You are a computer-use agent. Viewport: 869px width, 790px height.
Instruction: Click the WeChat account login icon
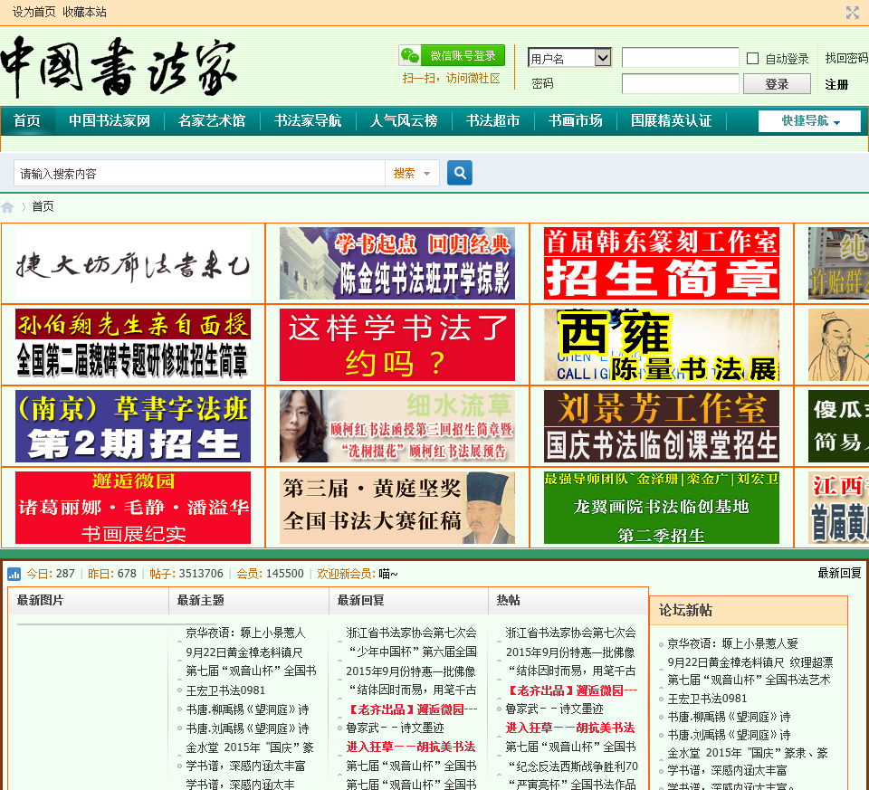tap(410, 55)
